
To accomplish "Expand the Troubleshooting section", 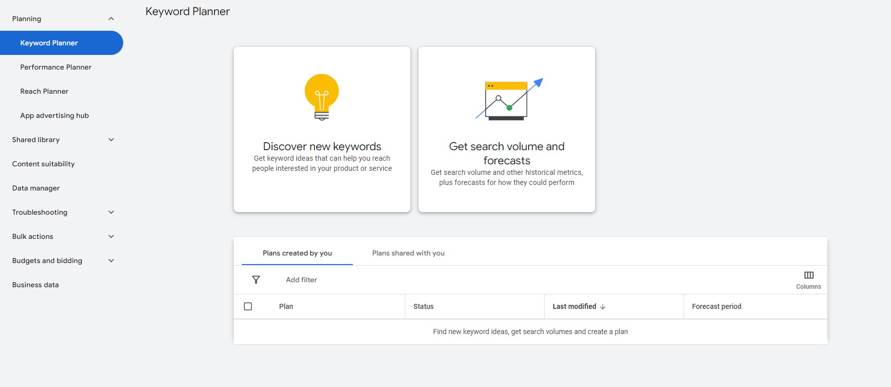I will pyautogui.click(x=111, y=212).
